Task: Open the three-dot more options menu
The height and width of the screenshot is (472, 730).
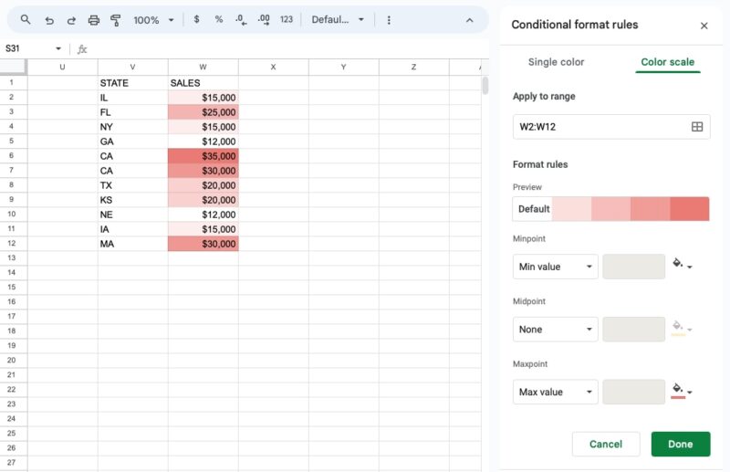Action: [389, 20]
